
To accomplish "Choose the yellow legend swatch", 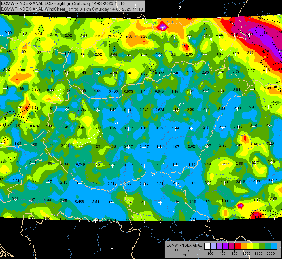I will coord(250,246).
